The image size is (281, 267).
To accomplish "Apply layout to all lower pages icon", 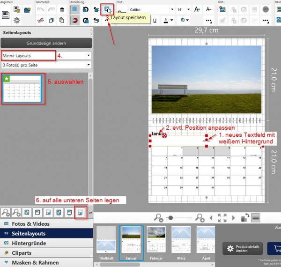I will (x=80, y=212).
